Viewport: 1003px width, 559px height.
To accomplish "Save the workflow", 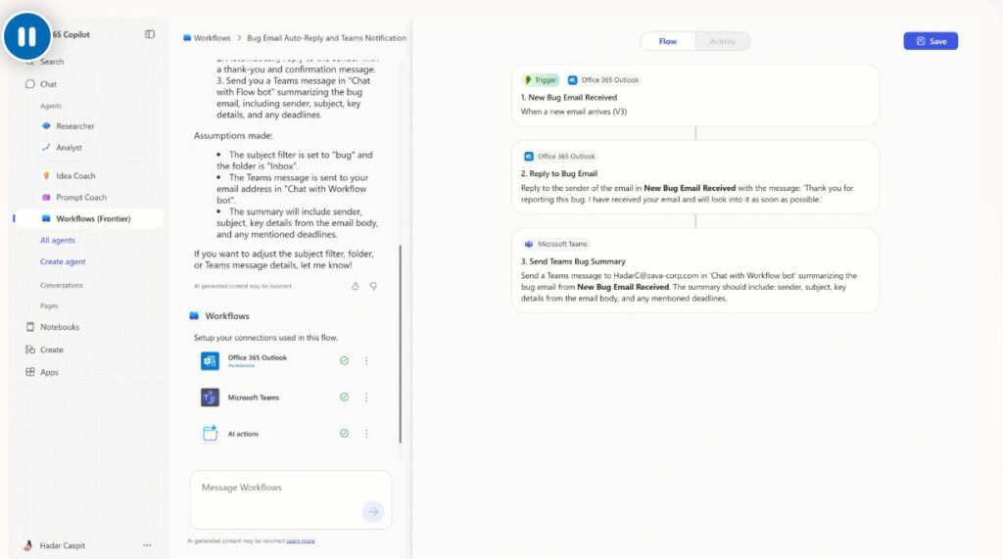I will point(930,41).
